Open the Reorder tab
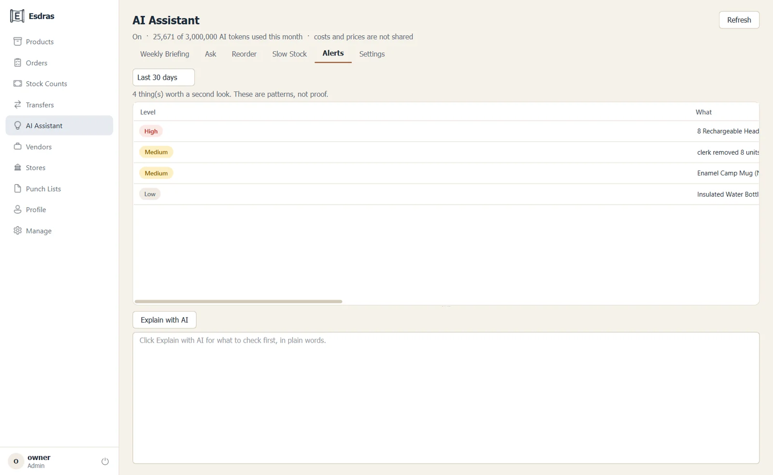This screenshot has height=475, width=773. 244,54
